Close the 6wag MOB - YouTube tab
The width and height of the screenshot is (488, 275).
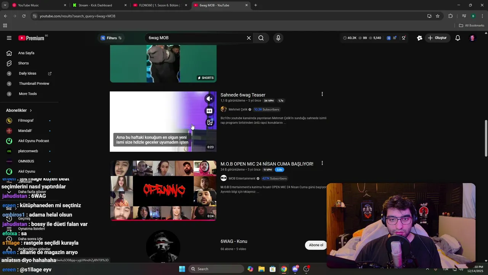click(246, 5)
